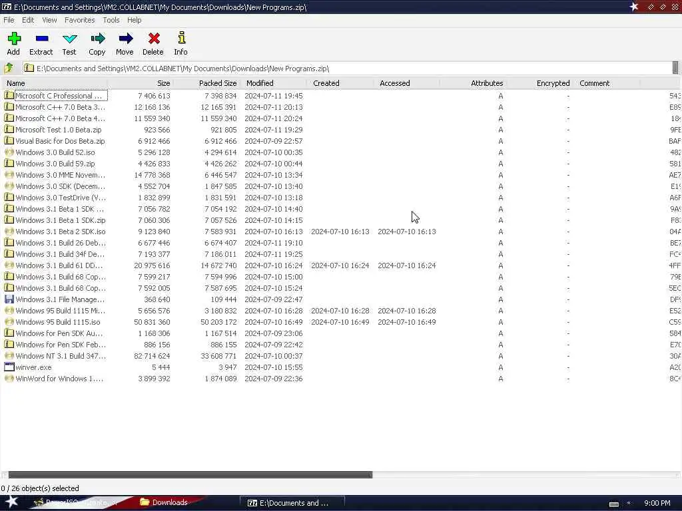Sort by Accessed column header
The height and width of the screenshot is (511, 682).
[407, 83]
